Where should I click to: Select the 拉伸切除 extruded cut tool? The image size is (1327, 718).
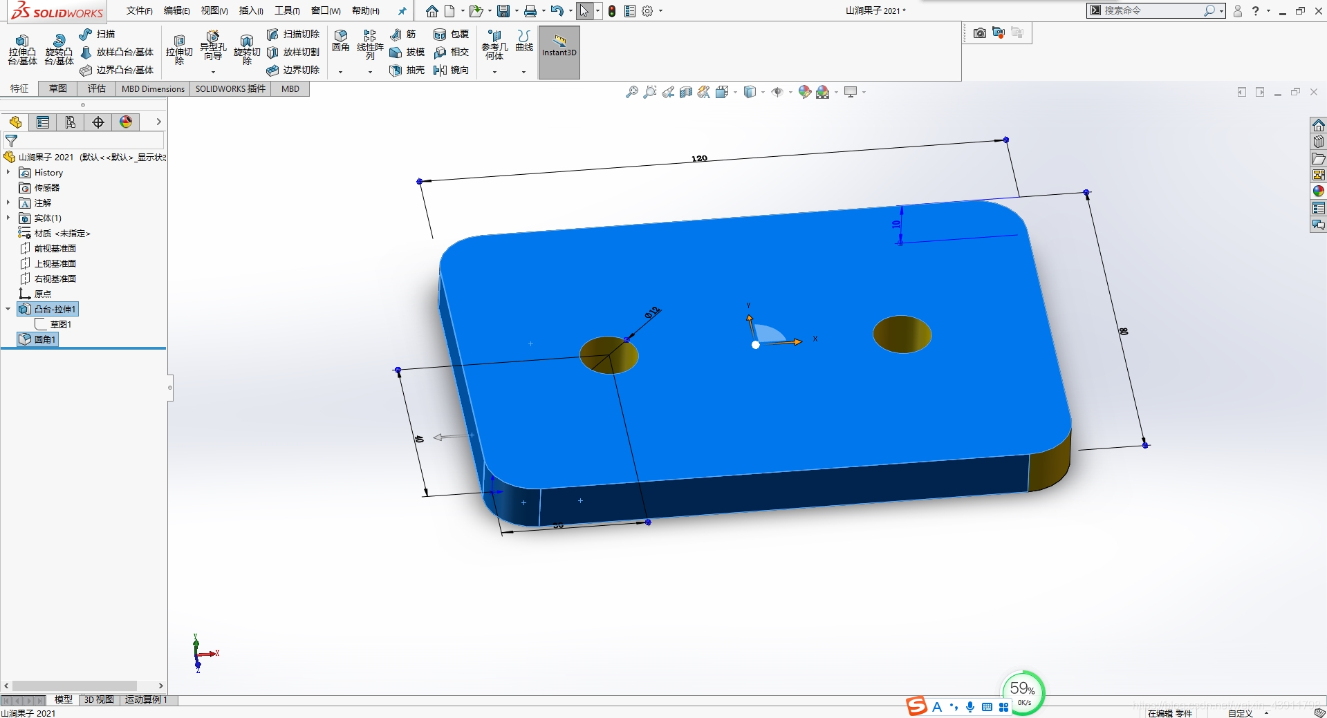click(179, 50)
